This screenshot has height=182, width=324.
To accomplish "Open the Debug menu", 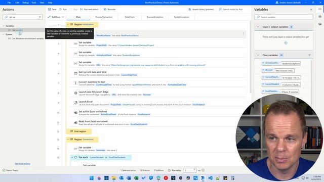I will 25,3.
